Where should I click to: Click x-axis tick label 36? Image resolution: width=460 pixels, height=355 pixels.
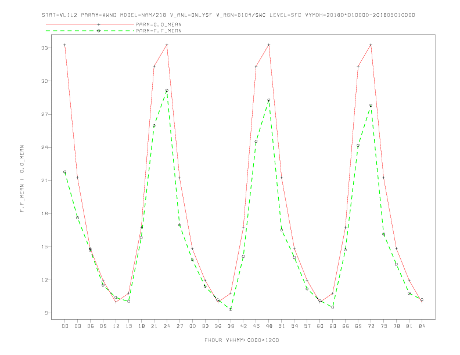[x=218, y=326]
